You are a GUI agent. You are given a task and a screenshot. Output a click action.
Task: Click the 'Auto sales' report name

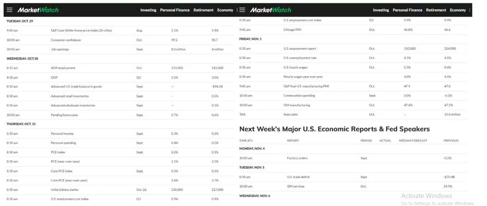coord(291,114)
